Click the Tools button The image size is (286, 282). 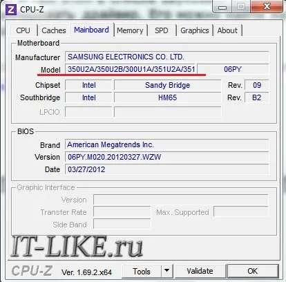[142, 271]
